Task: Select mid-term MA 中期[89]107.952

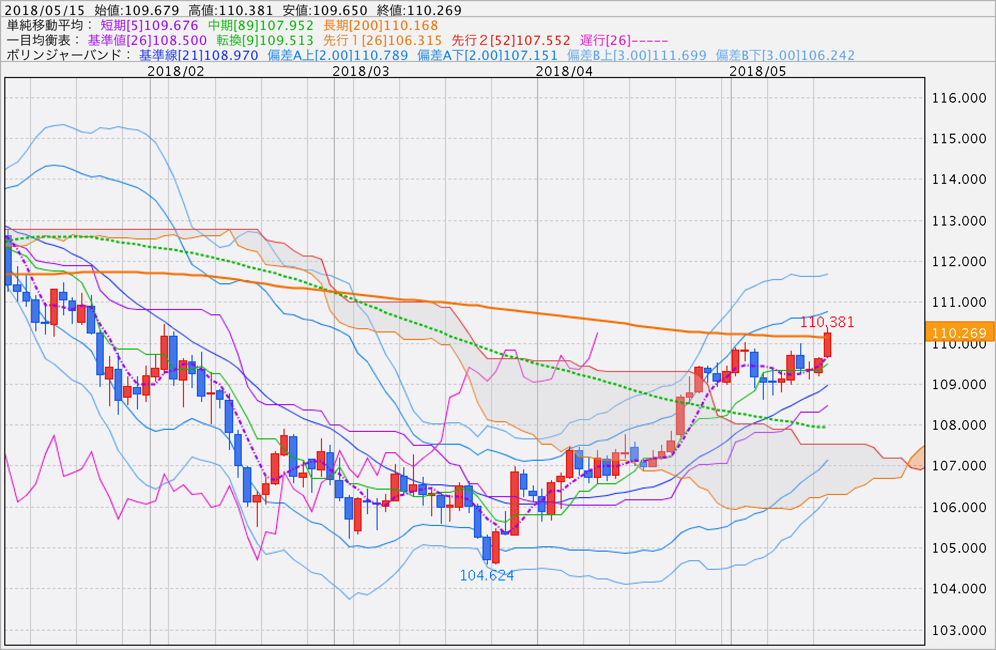Action: click(x=261, y=25)
